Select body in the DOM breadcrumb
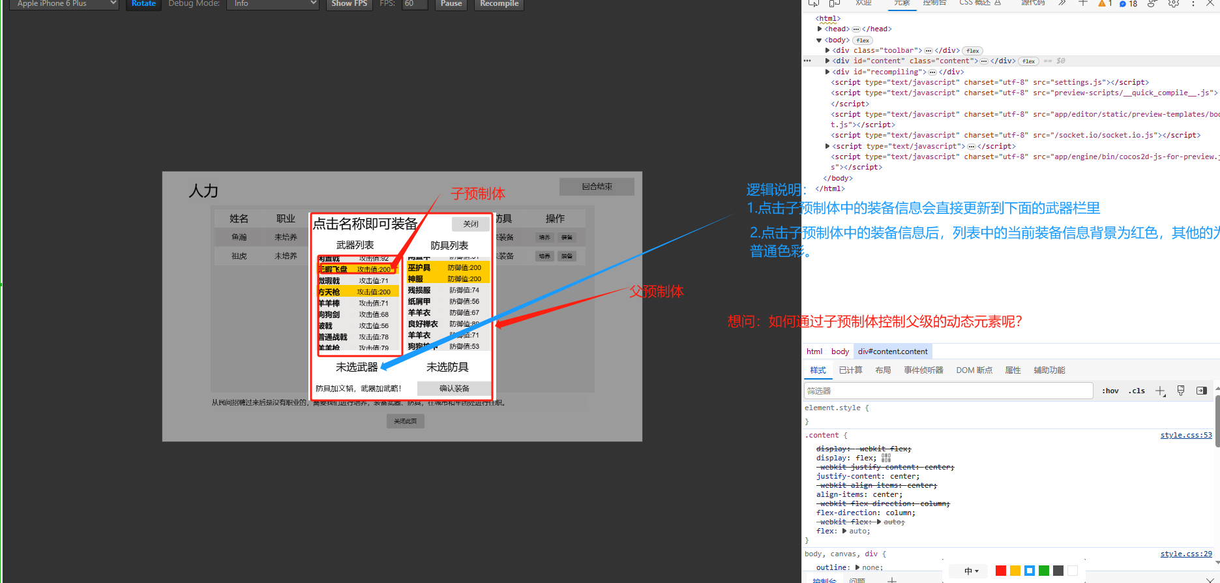This screenshot has height=583, width=1220. 840,351
